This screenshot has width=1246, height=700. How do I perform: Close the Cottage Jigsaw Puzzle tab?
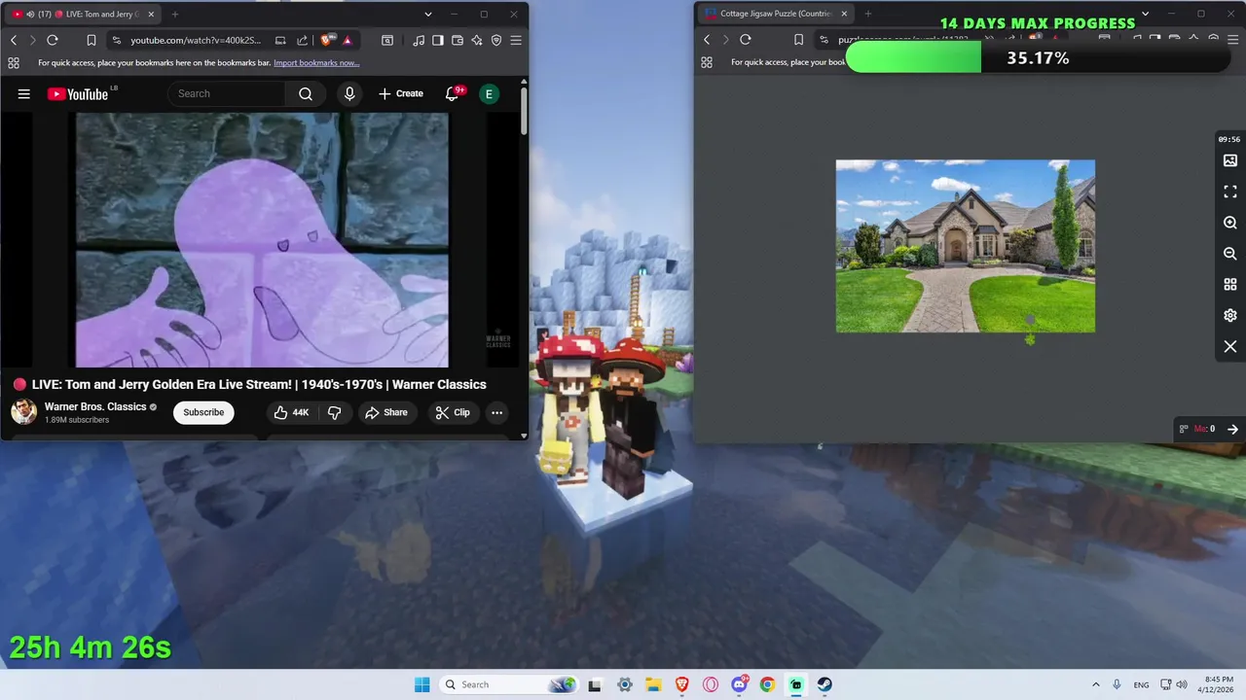coord(844,14)
